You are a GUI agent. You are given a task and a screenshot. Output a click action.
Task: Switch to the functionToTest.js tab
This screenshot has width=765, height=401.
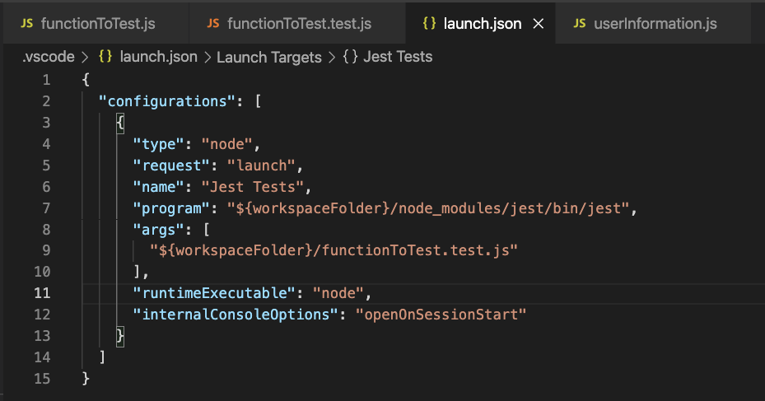(98, 23)
